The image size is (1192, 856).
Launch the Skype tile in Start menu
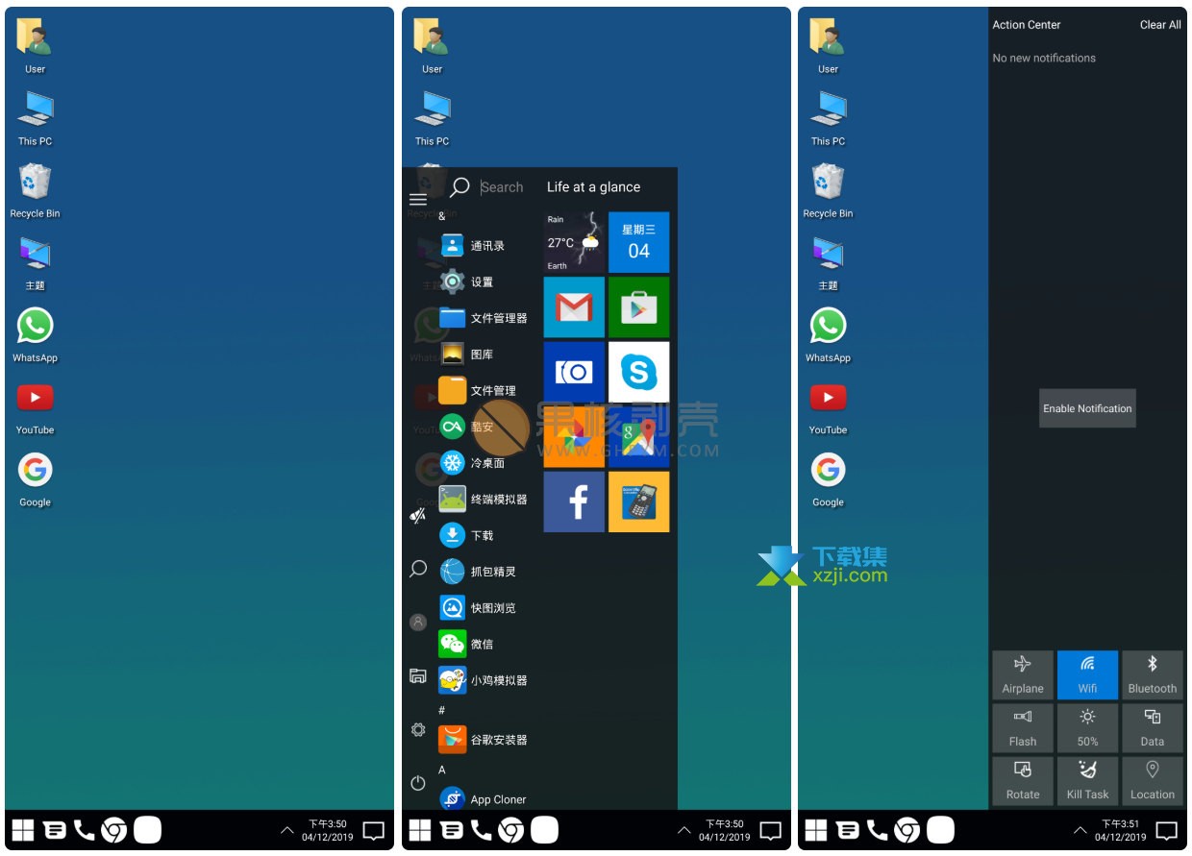point(638,372)
